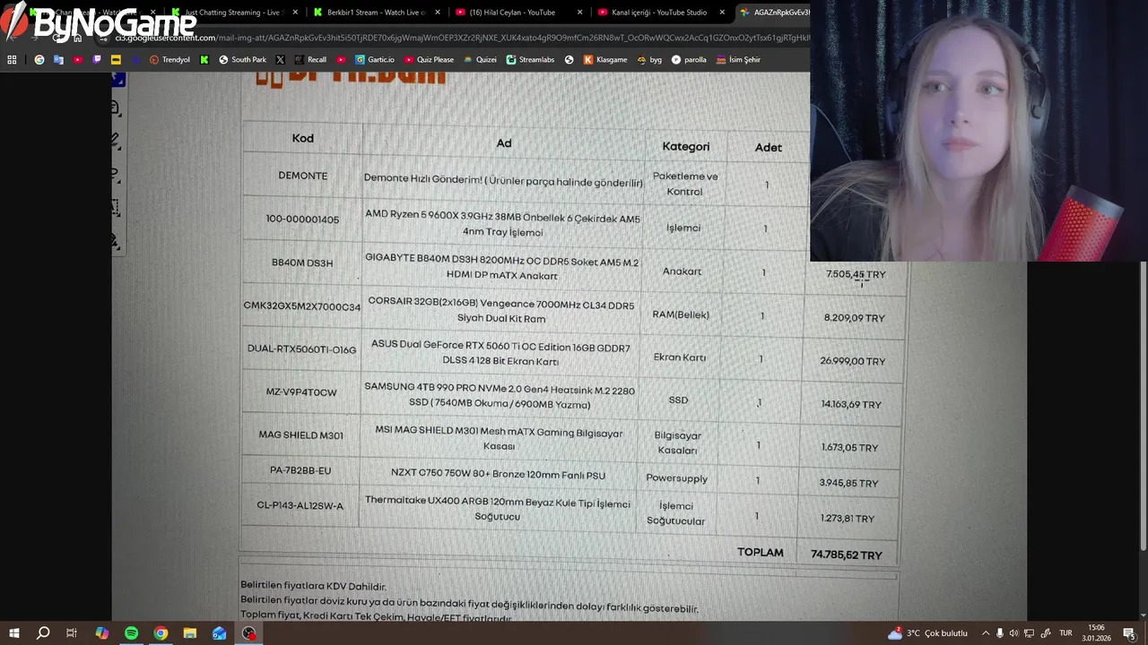1148x645 pixels.
Task: Close the Berkbir1 Stream tab
Action: pyautogui.click(x=438, y=13)
